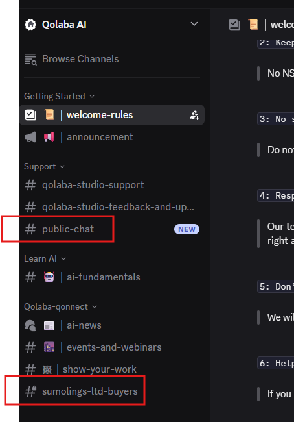
Task: Open the ai-fundamentals channel
Action: 112,277
